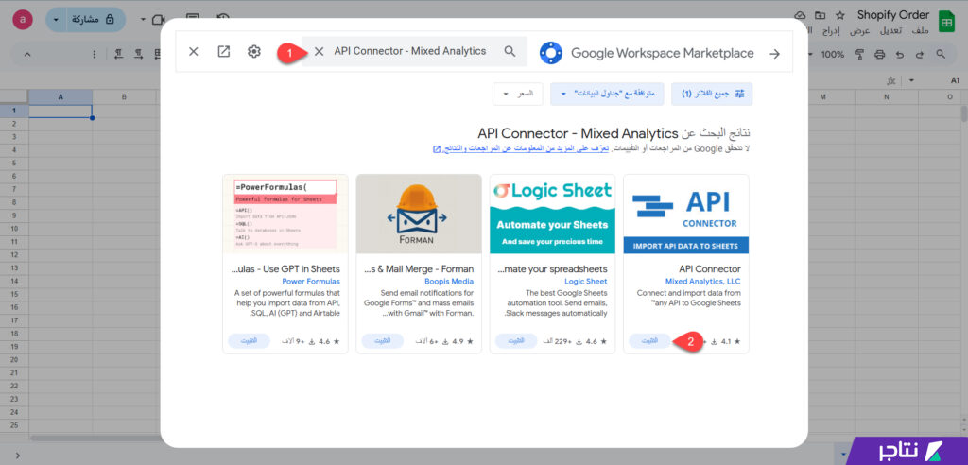Click the 4.1 rating on API Connector
This screenshot has width=968, height=465.
[x=731, y=341]
